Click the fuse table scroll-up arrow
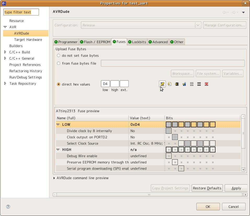Screen dimensions: 250x216 coord(243,117)
